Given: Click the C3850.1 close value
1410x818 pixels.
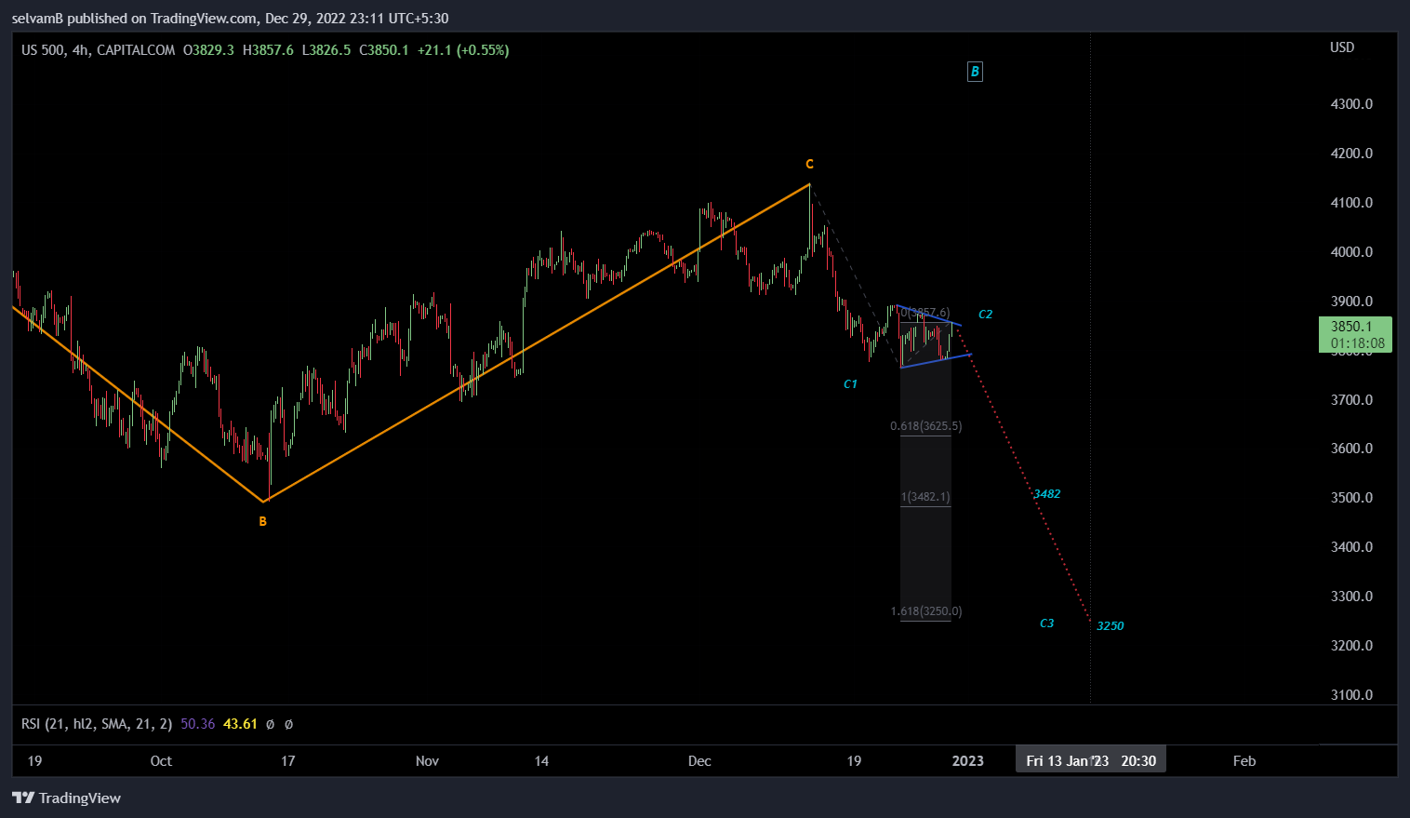Looking at the screenshot, I should (384, 50).
